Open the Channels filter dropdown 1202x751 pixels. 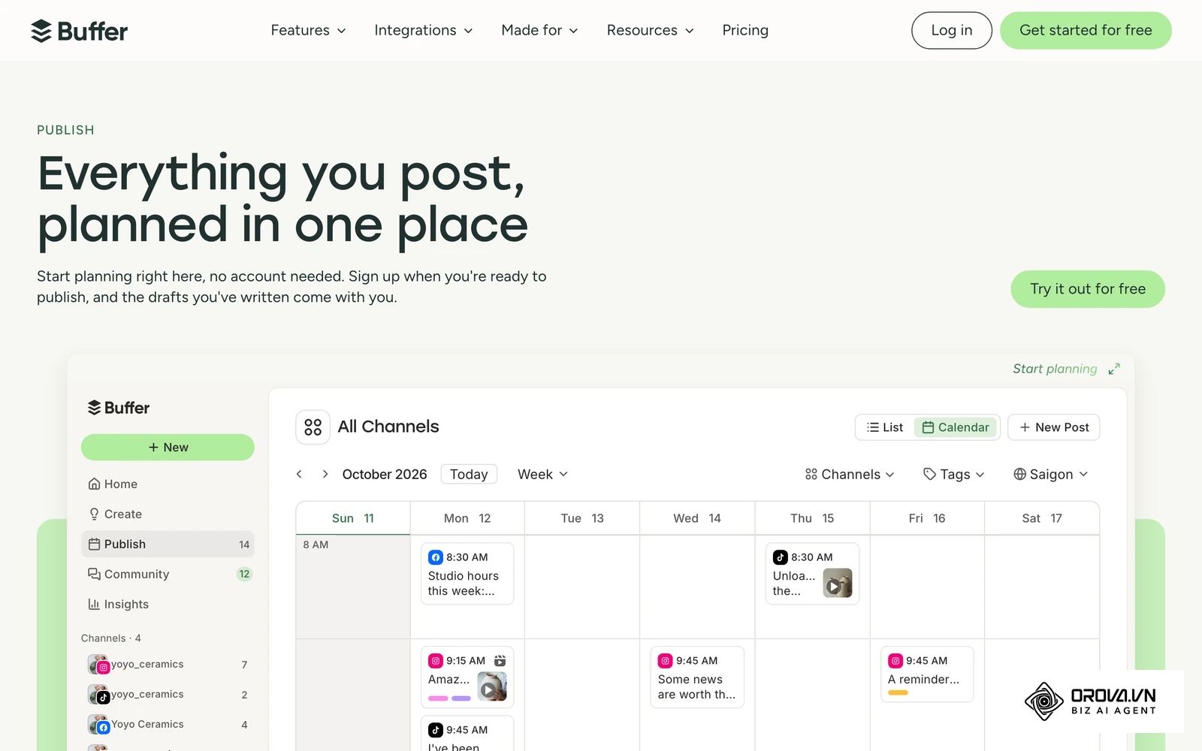849,474
